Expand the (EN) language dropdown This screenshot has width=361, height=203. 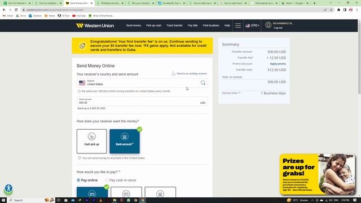click(x=252, y=25)
